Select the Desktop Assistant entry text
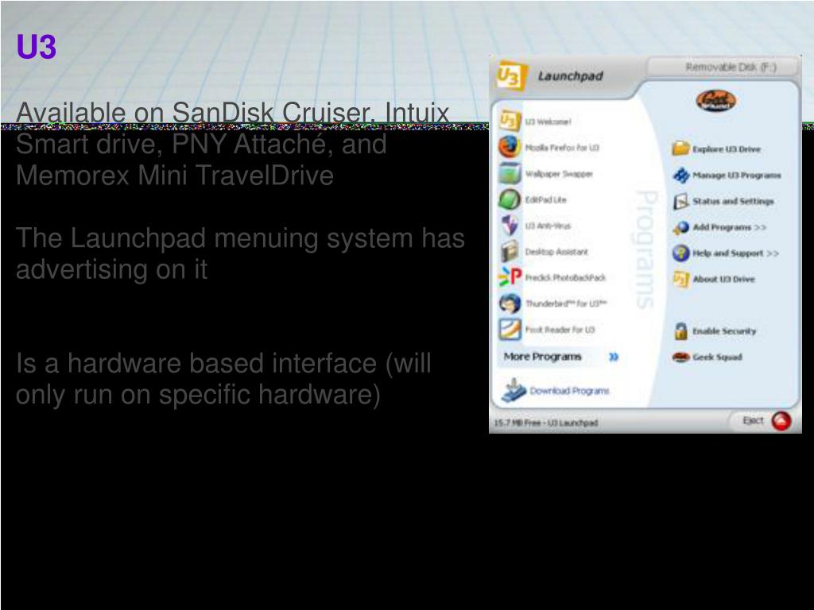This screenshot has height=610, width=814. [x=556, y=252]
